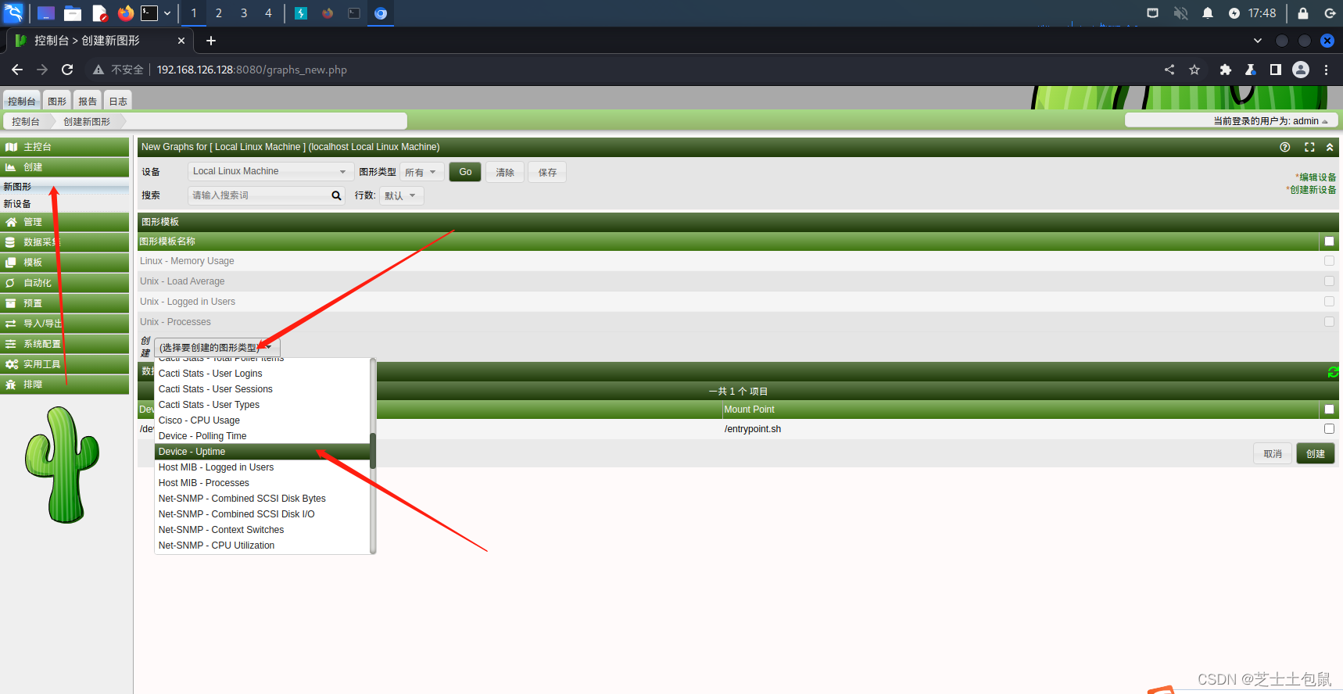This screenshot has height=694, width=1343.
Task: Toggle select-all checkbox in Mount Point header
Action: tap(1329, 410)
